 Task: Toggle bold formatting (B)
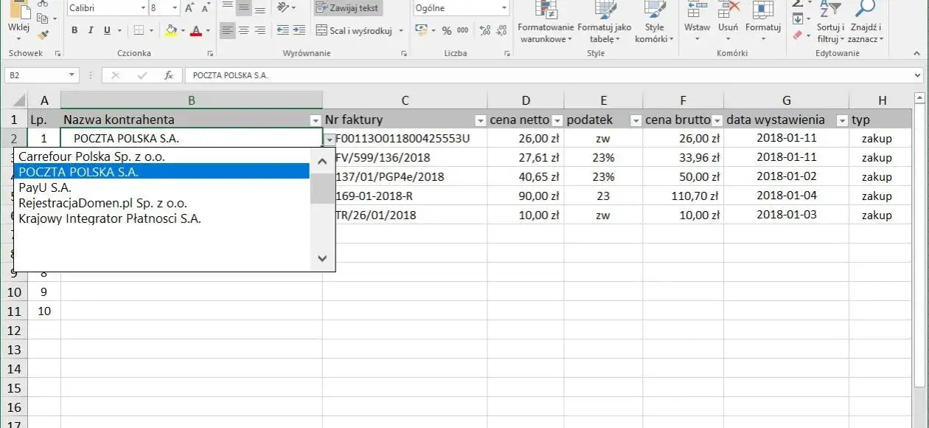[x=74, y=31]
